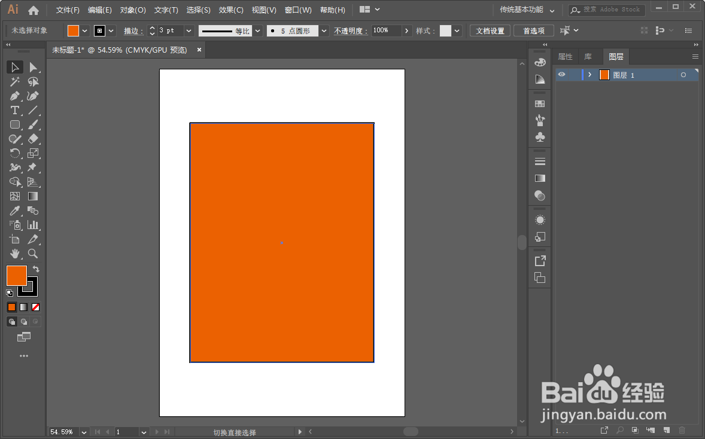Image resolution: width=705 pixels, height=439 pixels.
Task: Choose the Eraser tool
Action: (33, 139)
